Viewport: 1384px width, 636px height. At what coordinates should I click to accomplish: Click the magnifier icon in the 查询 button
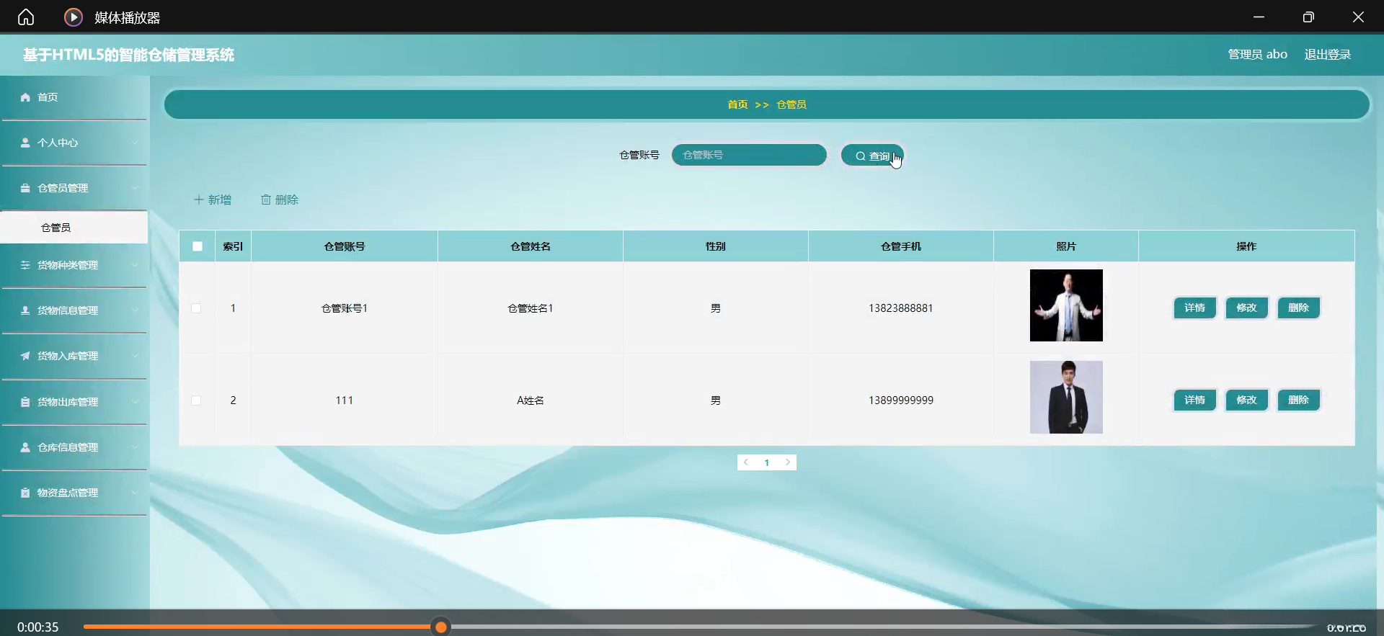860,156
